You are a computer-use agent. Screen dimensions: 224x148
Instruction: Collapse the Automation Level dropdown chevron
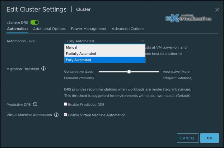pos(142,41)
